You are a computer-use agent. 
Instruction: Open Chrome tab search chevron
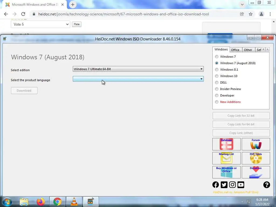point(242,5)
